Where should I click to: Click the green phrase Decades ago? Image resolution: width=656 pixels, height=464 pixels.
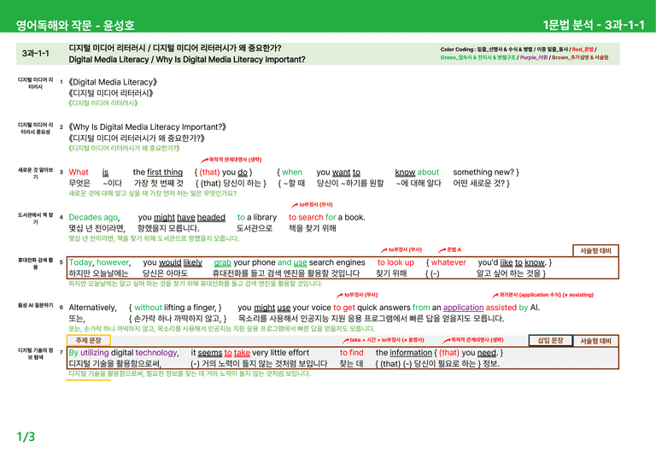(94, 218)
